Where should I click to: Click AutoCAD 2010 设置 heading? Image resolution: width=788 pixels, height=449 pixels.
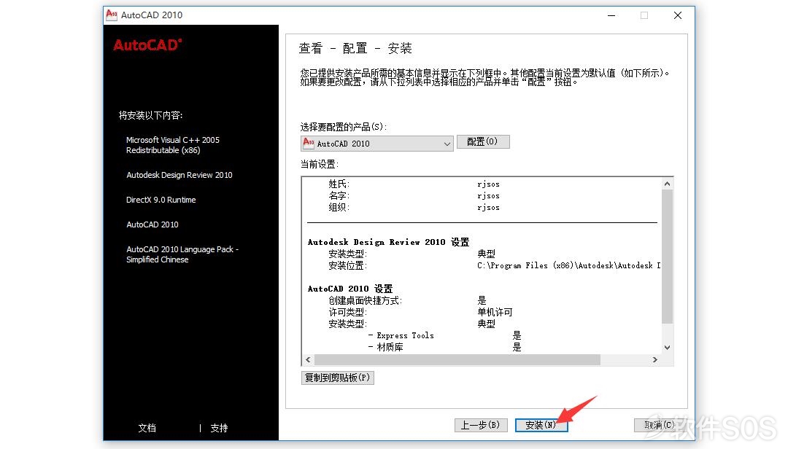(350, 289)
